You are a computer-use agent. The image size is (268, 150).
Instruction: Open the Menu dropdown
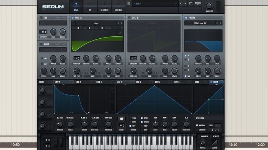[197, 3]
